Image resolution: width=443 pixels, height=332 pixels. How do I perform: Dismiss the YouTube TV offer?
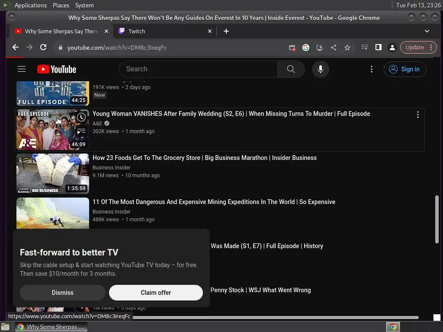pos(62,293)
